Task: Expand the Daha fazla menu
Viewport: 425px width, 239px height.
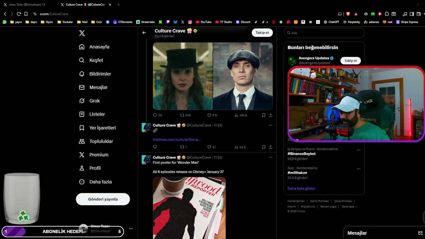Action: 95,182
